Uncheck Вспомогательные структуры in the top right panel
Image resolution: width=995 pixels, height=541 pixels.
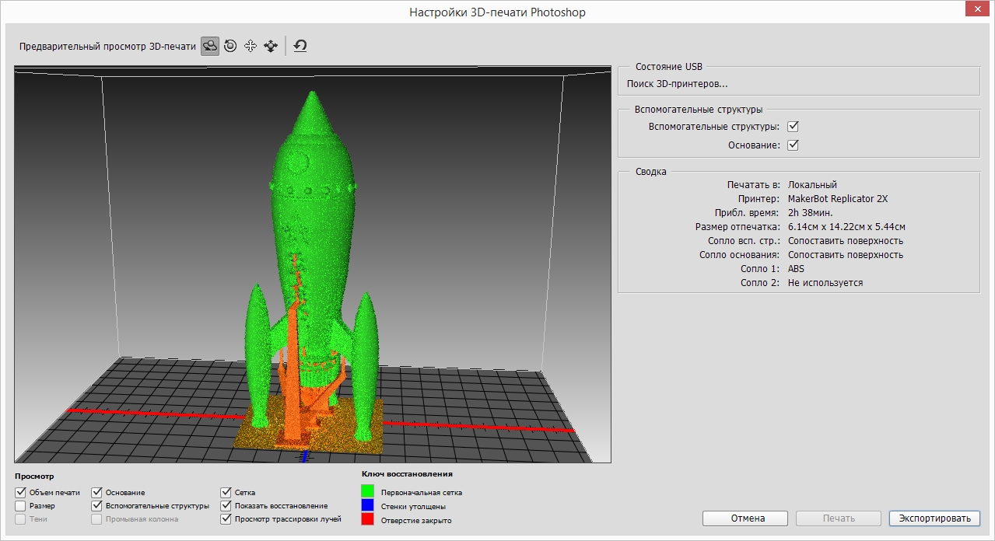[794, 126]
